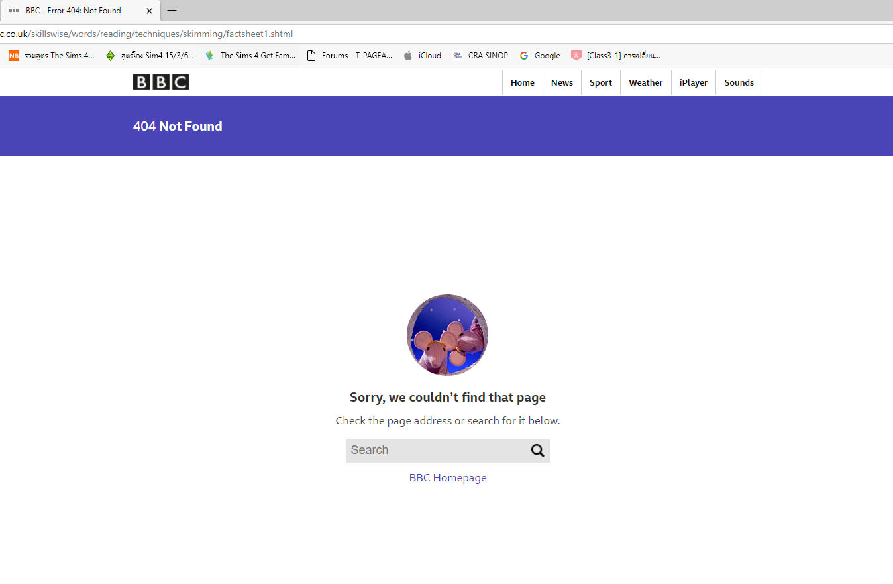
Task: Go to Home in BBC navigation
Action: pos(522,83)
